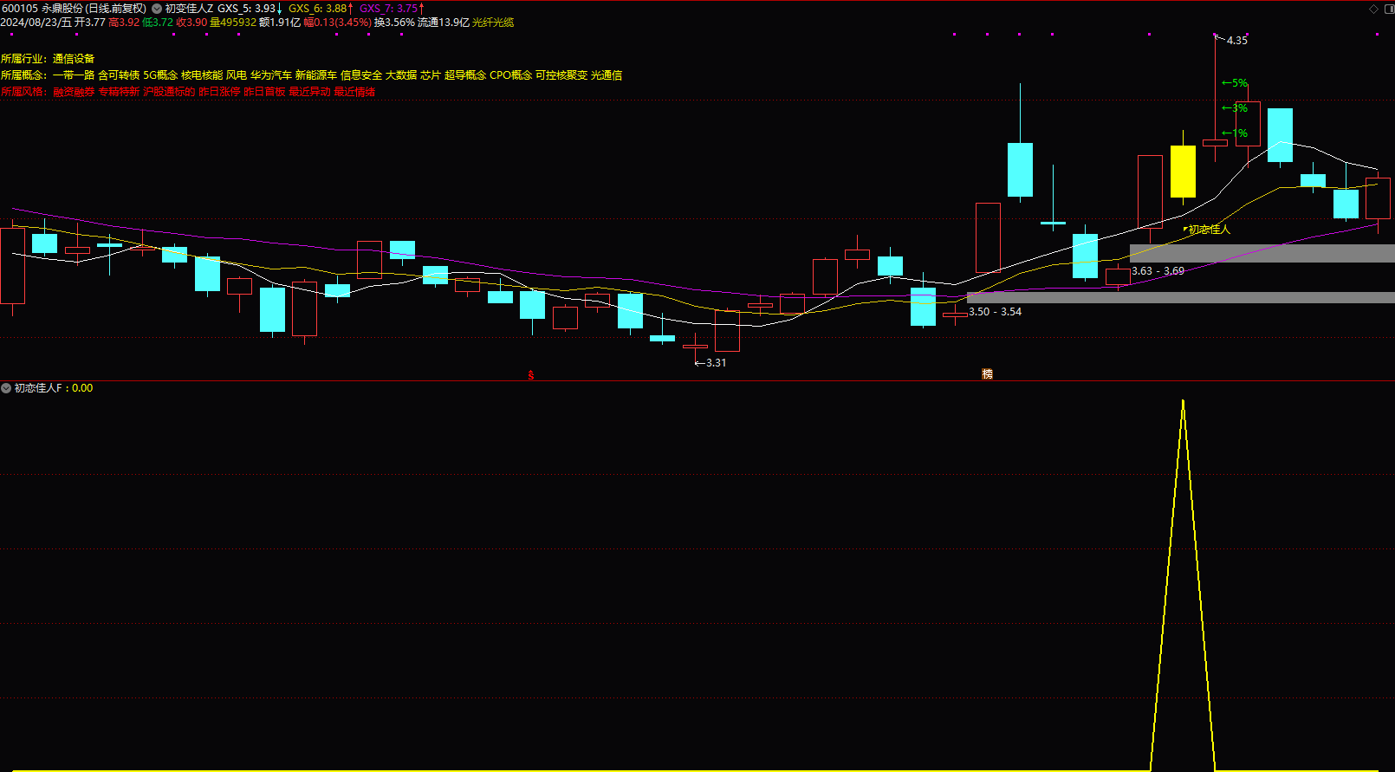This screenshot has width=1395, height=772.
Task: Click the 榜 badge on the chart
Action: [x=987, y=374]
